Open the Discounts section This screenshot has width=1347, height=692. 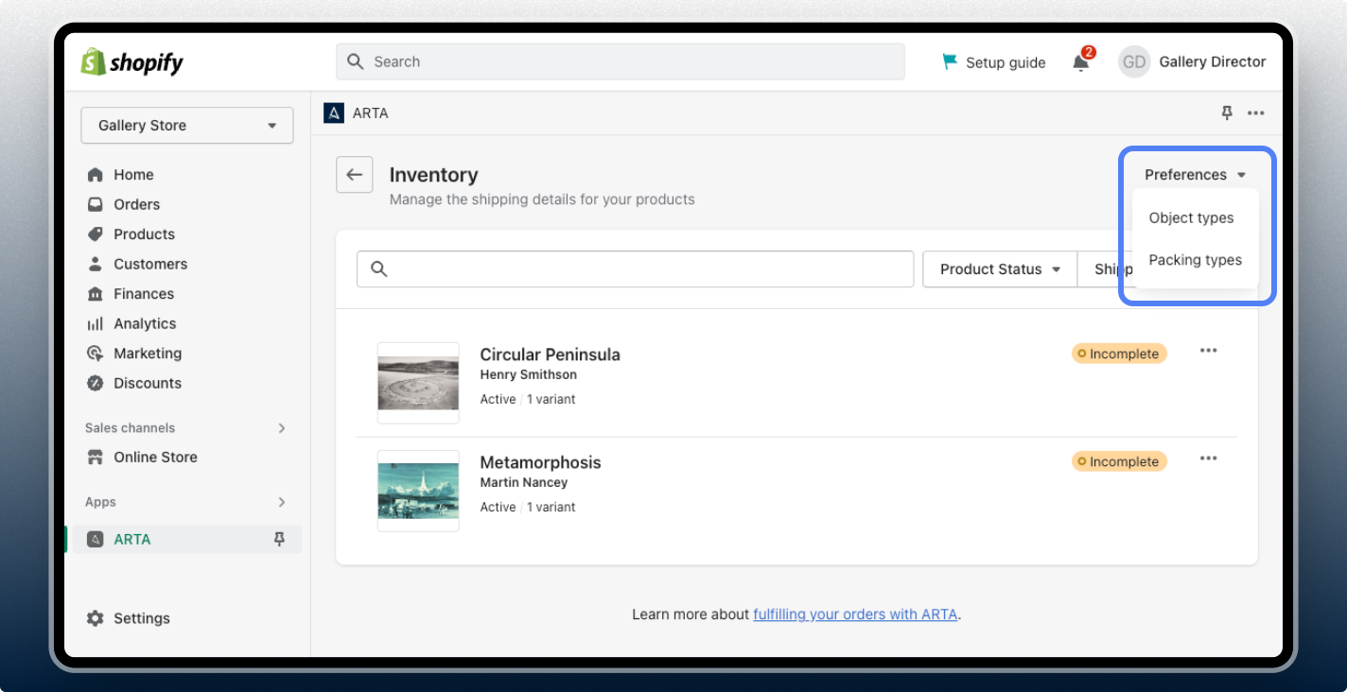148,383
